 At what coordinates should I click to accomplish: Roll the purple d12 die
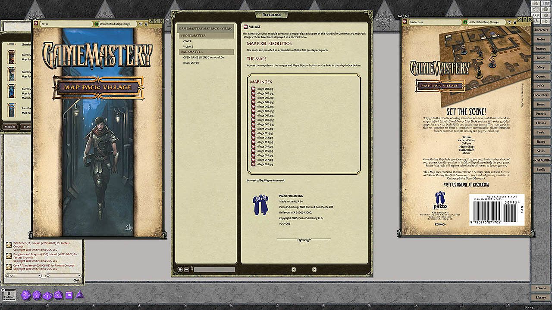[x=37, y=295]
